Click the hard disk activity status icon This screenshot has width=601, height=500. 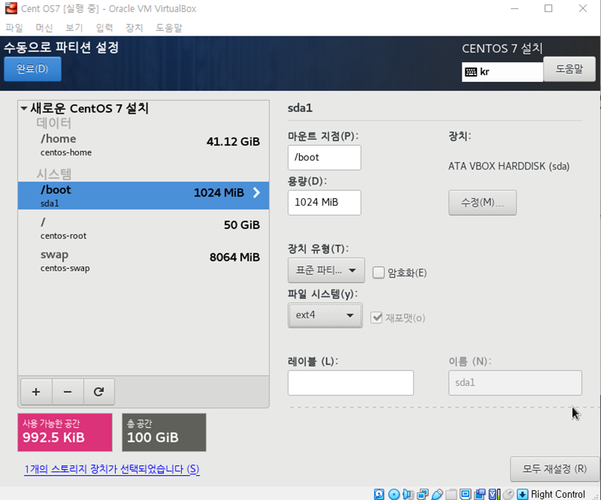pyautogui.click(x=379, y=494)
